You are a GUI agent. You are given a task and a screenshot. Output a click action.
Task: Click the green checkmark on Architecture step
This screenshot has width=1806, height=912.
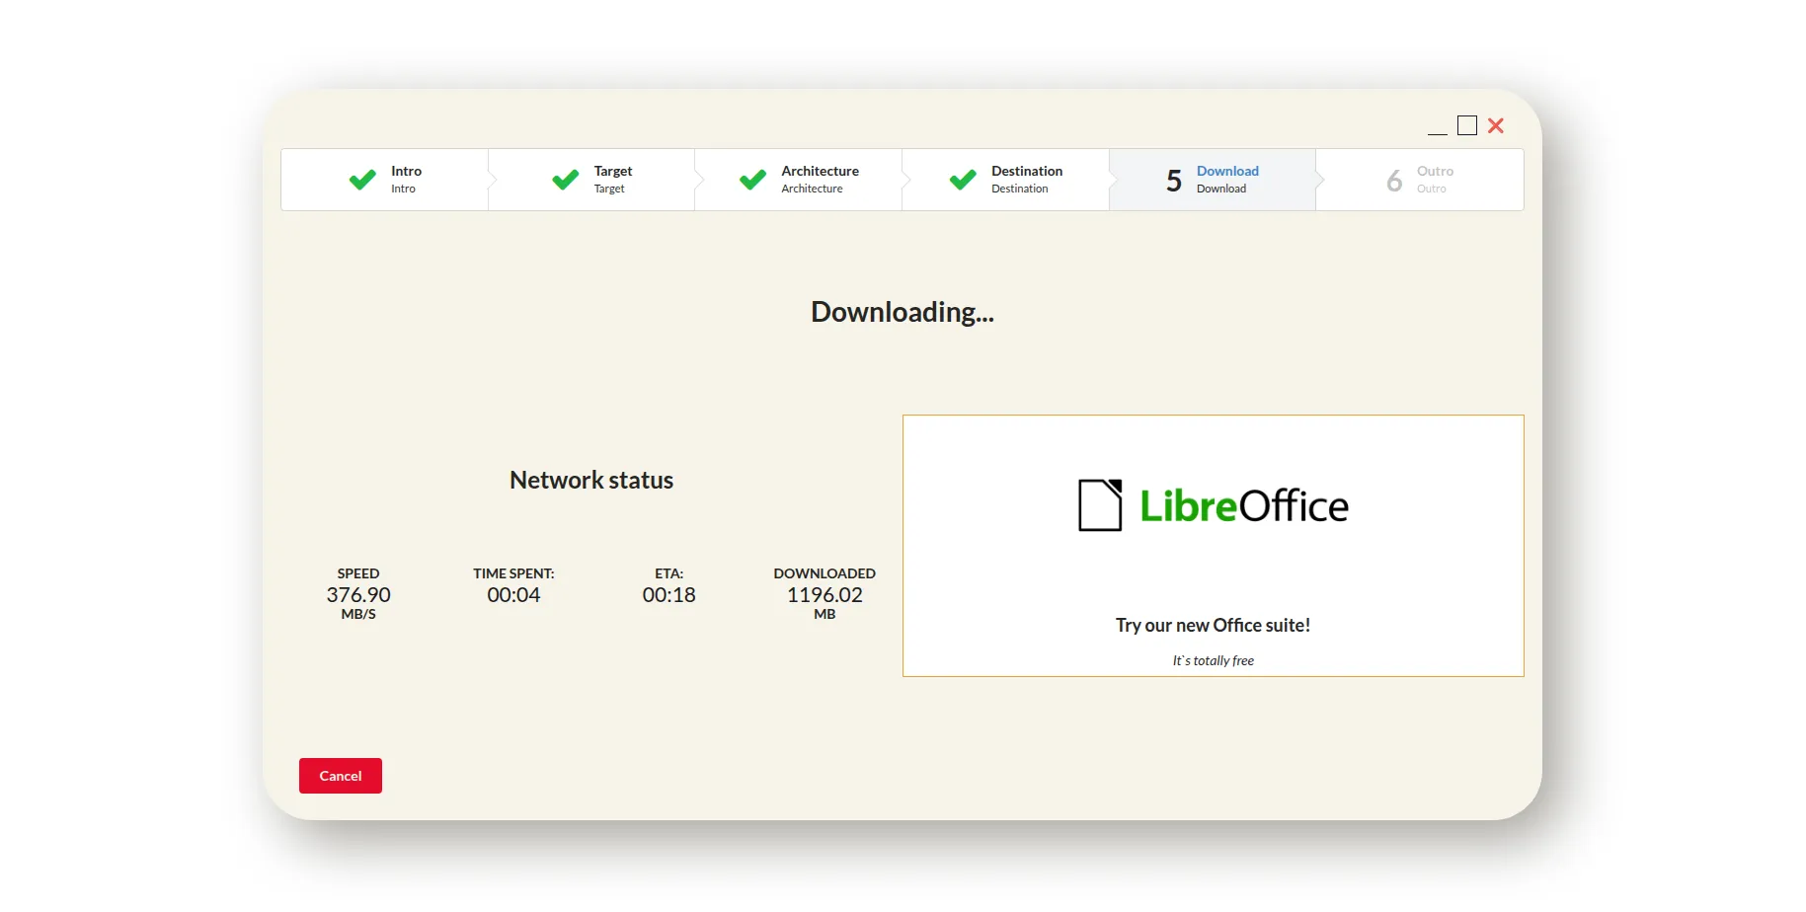752,180
